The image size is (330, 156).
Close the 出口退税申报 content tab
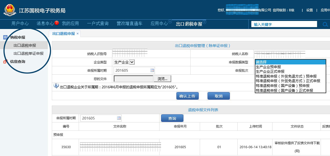(78, 34)
